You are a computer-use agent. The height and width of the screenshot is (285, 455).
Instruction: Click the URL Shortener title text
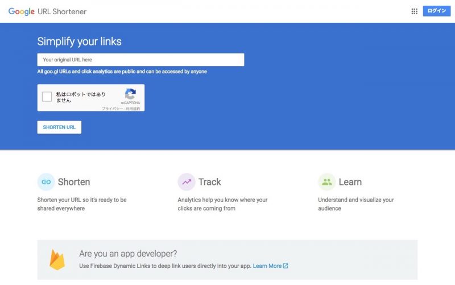pos(62,11)
